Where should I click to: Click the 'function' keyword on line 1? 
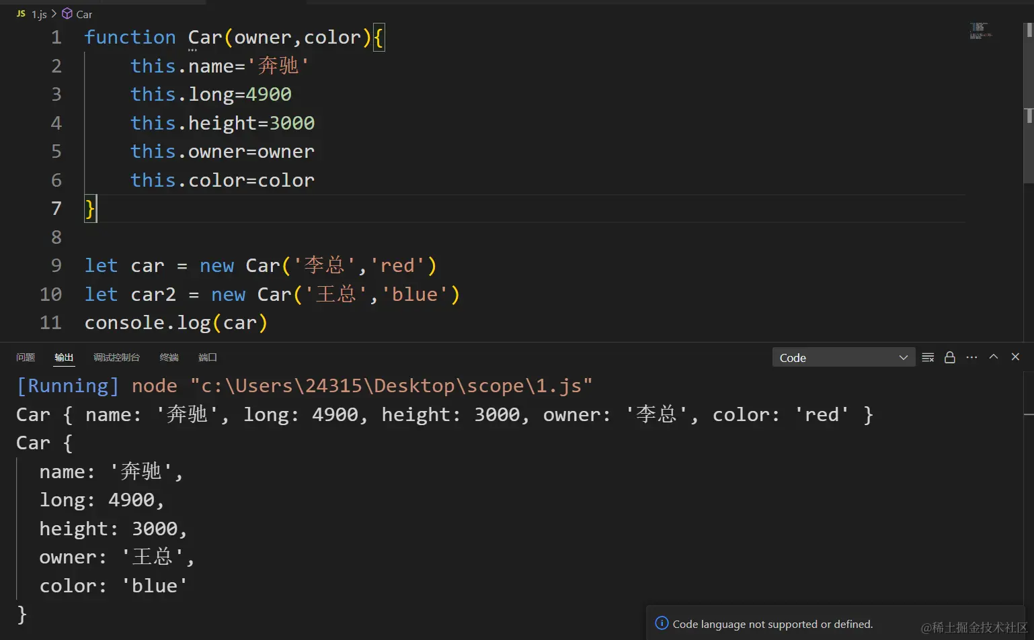pyautogui.click(x=130, y=38)
